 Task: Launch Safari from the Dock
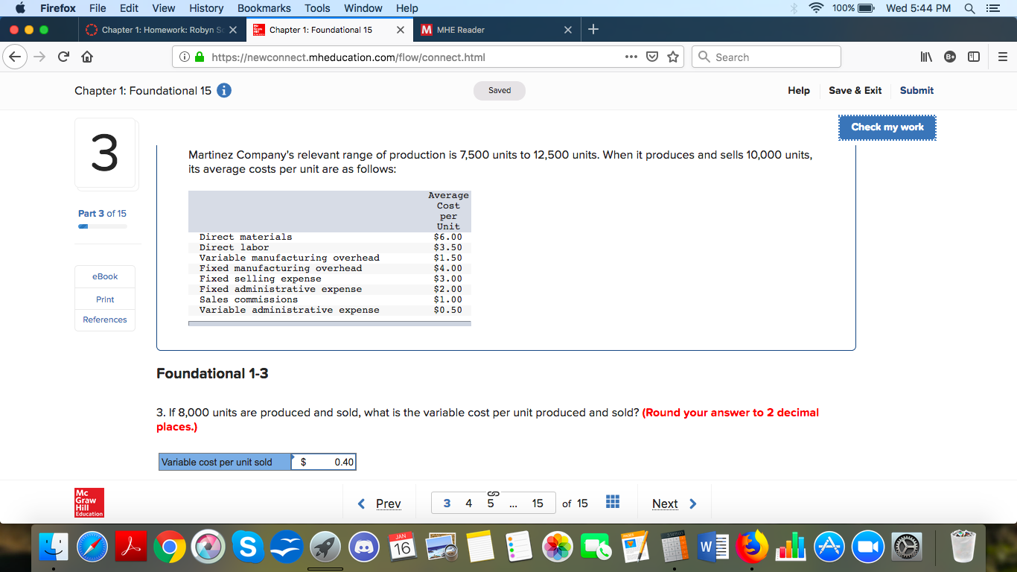pos(93,547)
